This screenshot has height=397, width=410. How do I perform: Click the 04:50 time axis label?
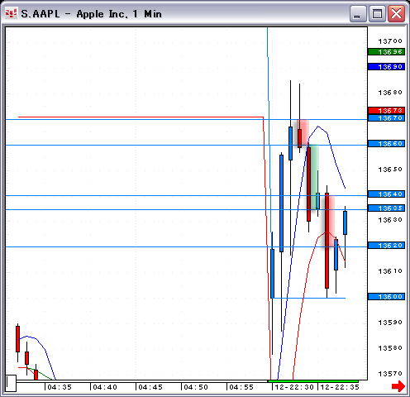(196, 387)
